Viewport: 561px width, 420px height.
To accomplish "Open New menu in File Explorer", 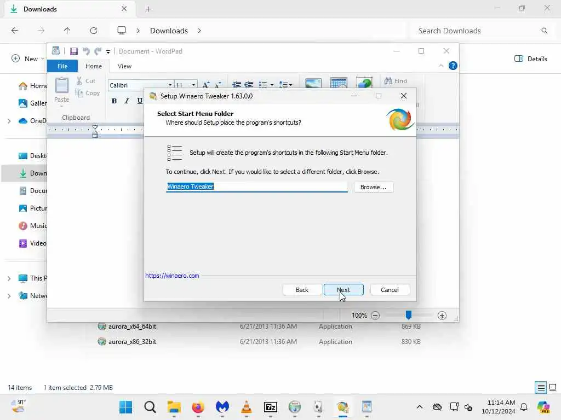I will 28,59.
